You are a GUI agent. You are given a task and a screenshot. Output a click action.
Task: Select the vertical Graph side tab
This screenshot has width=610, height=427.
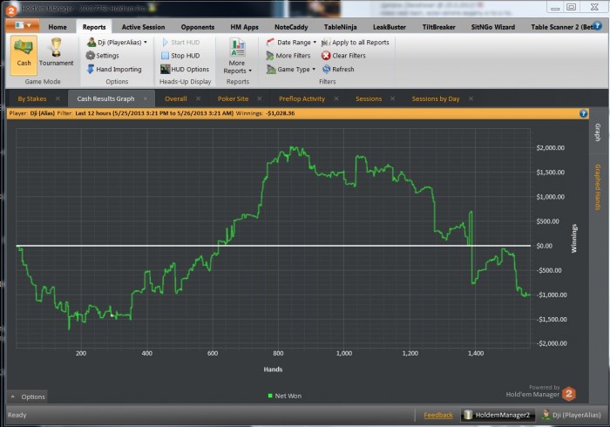coord(598,132)
